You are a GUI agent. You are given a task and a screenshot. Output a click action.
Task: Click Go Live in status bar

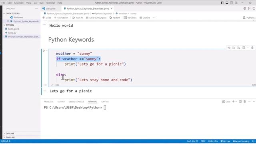pos(225,141)
